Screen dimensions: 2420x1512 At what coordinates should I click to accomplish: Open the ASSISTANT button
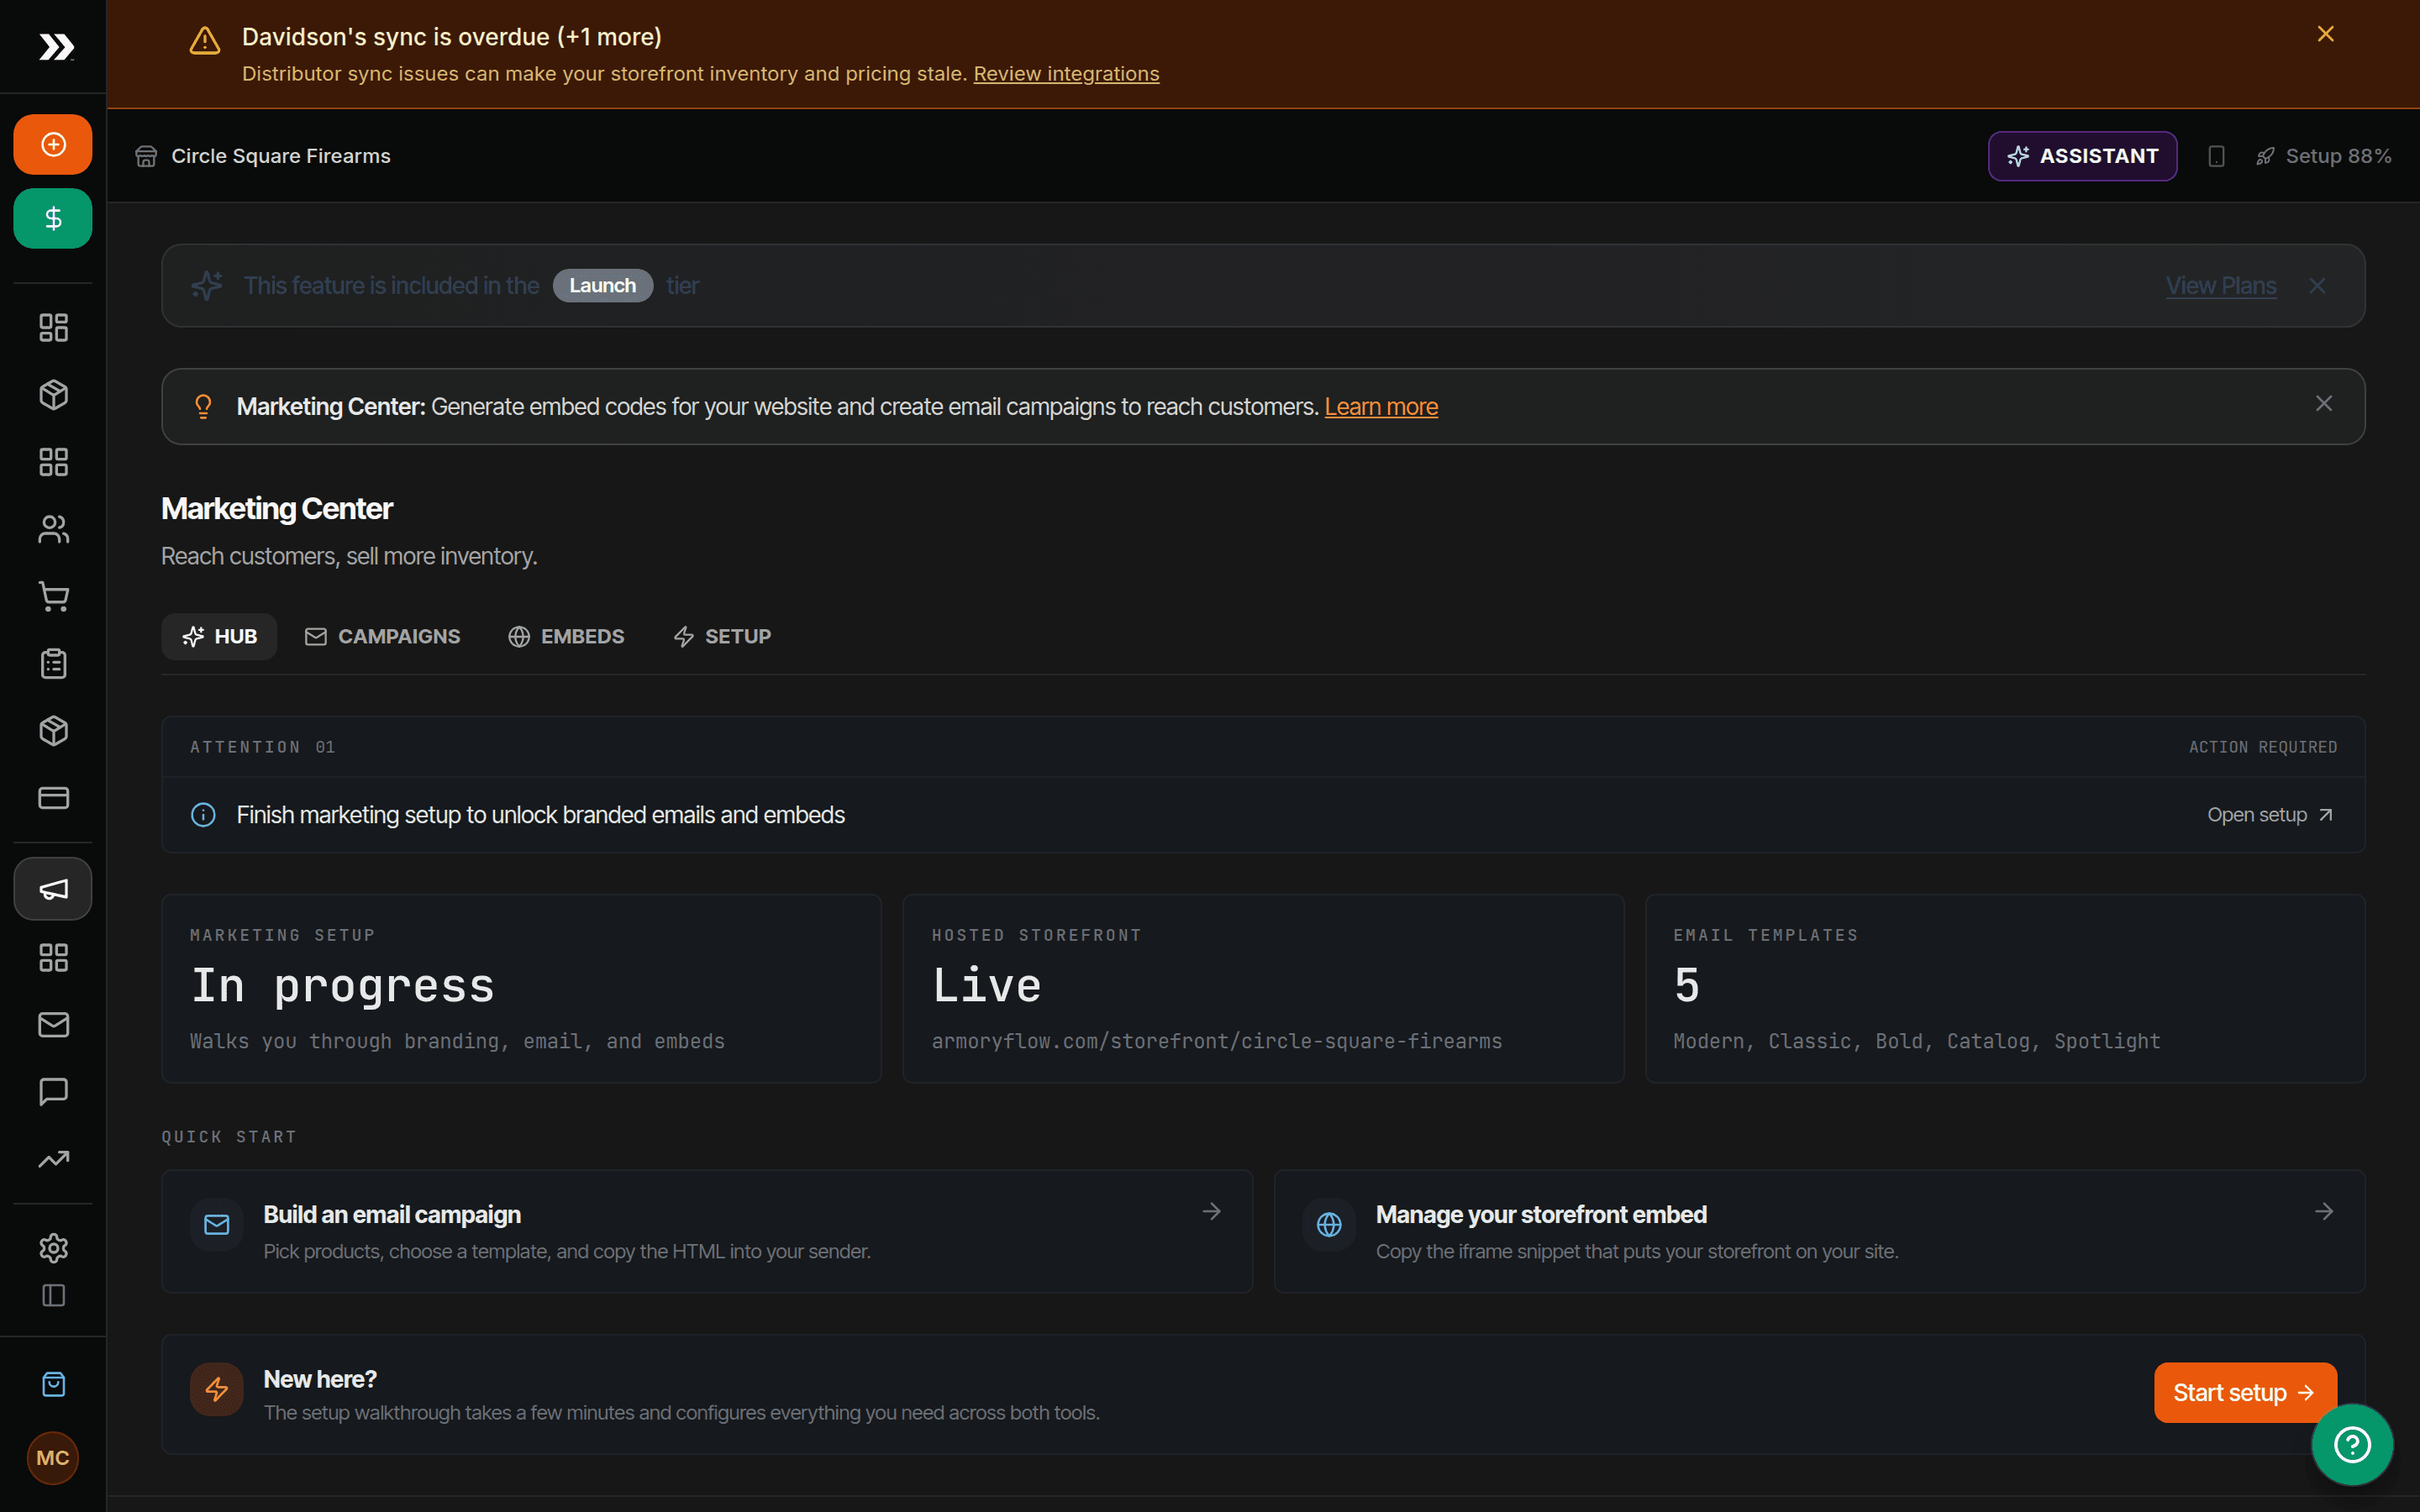tap(2082, 156)
